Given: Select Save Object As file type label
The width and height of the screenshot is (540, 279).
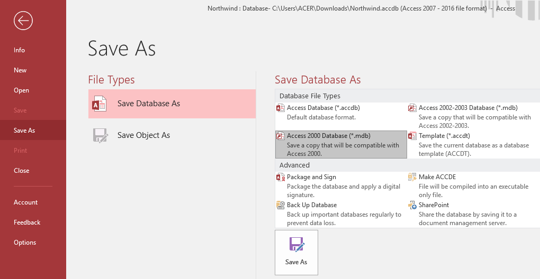Looking at the screenshot, I should click(143, 135).
